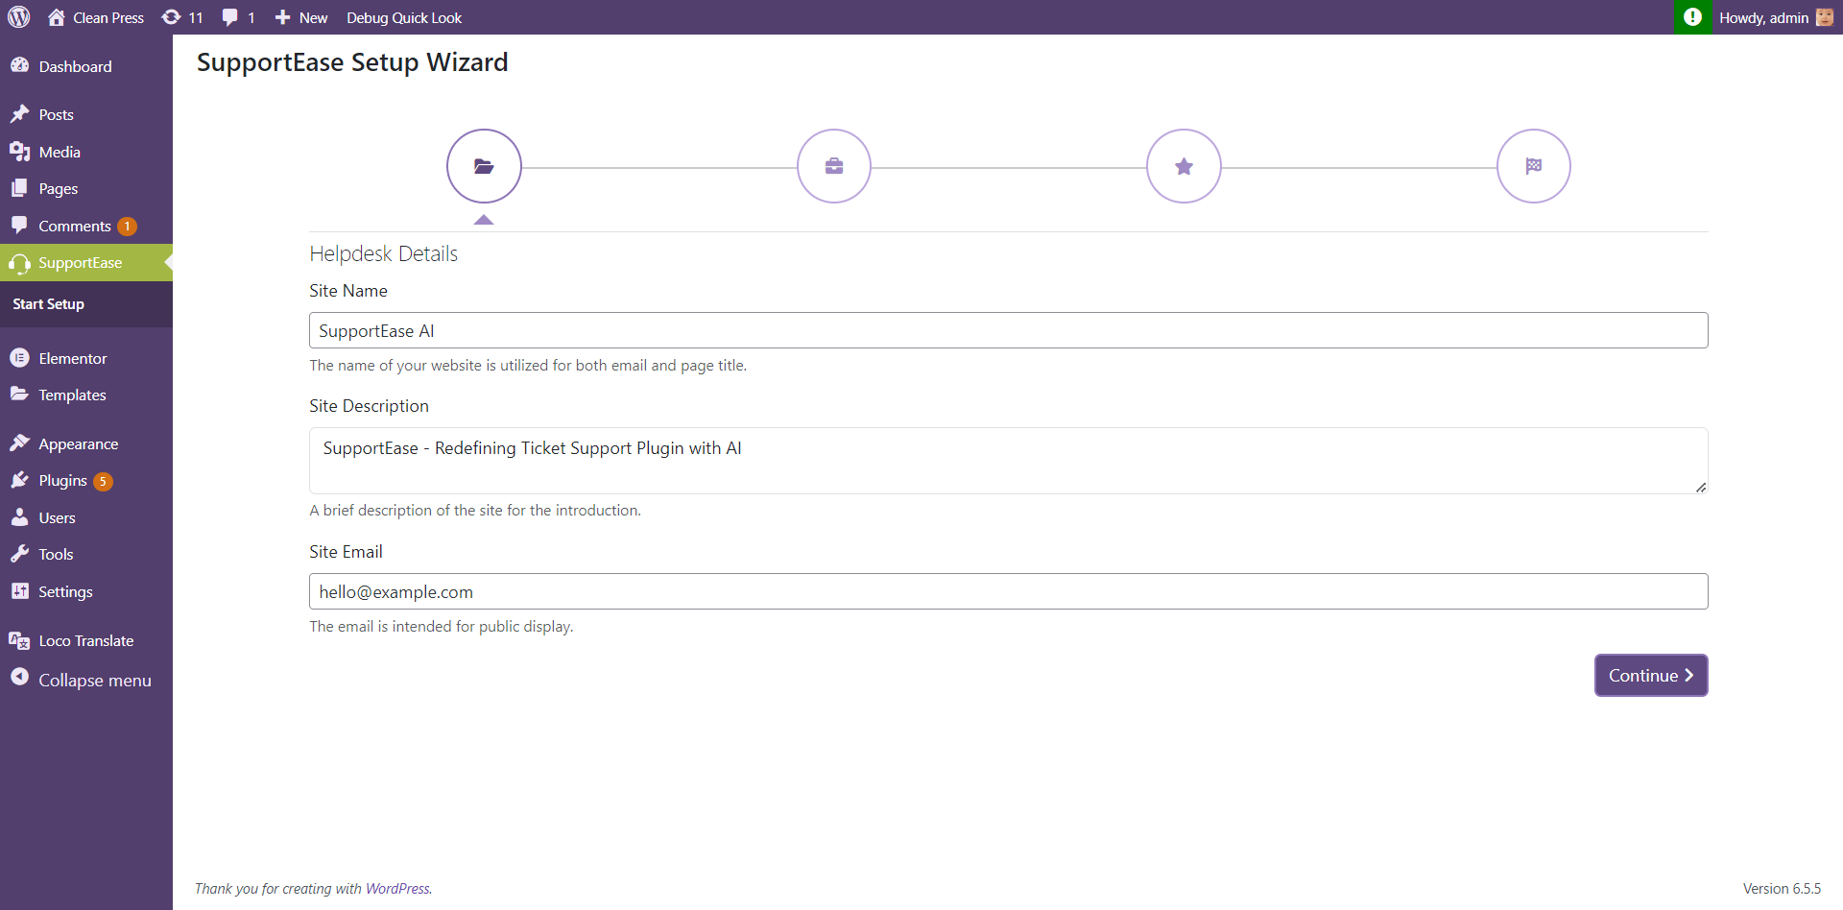
Task: Click the green alert notification icon
Action: (1692, 17)
